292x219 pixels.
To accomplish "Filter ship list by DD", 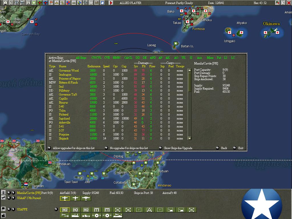I will click(x=138, y=58).
